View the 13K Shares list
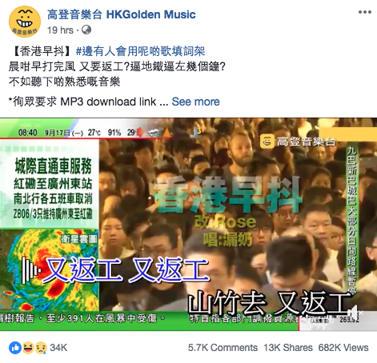This screenshot has height=363, width=377. coord(288,348)
